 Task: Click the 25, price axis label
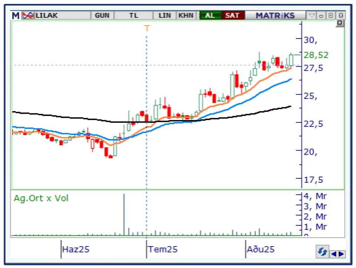[x=310, y=96]
